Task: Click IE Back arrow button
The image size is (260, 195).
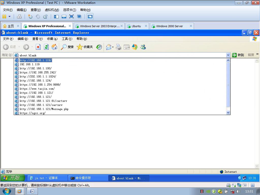Action: pyautogui.click(x=6, y=47)
